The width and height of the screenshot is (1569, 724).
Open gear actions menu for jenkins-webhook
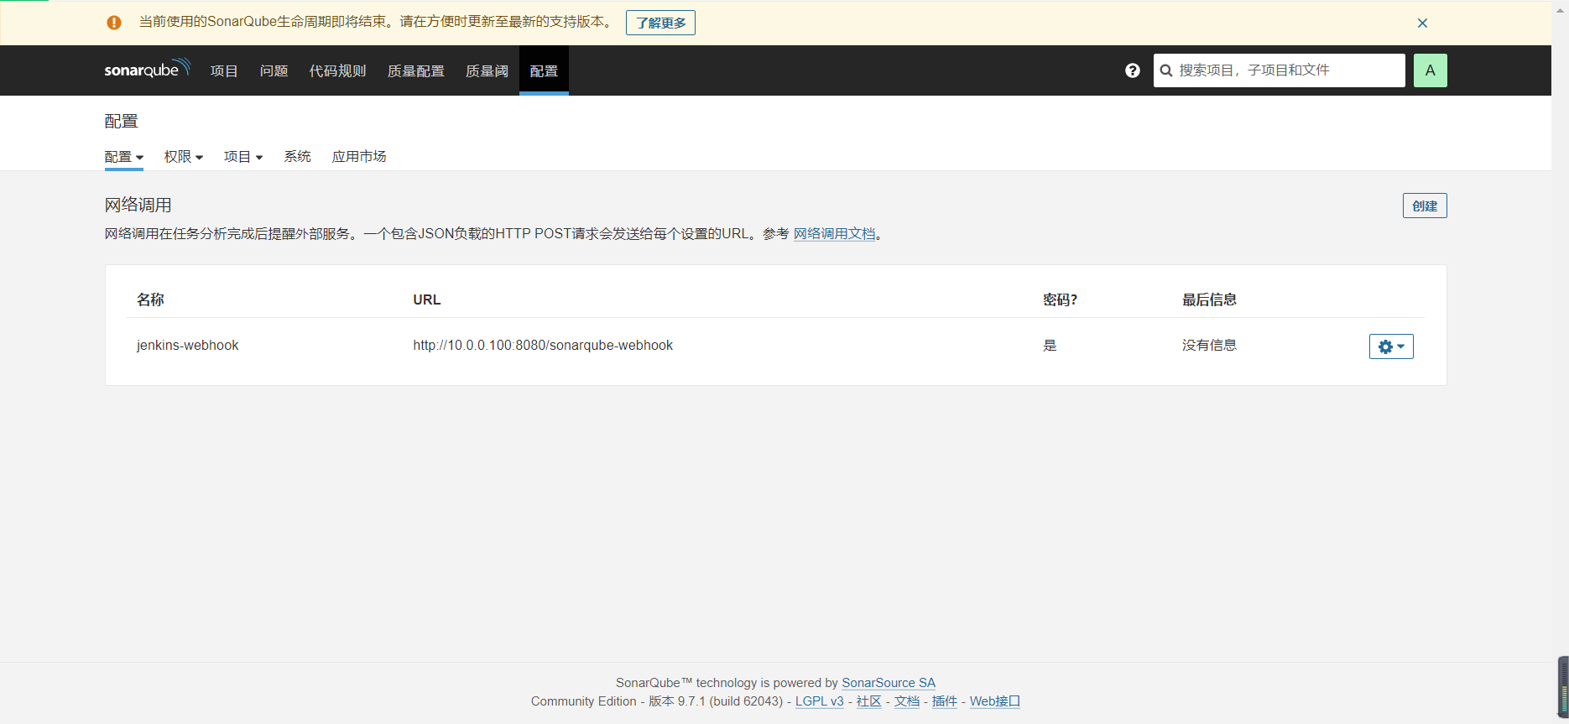[x=1391, y=346]
